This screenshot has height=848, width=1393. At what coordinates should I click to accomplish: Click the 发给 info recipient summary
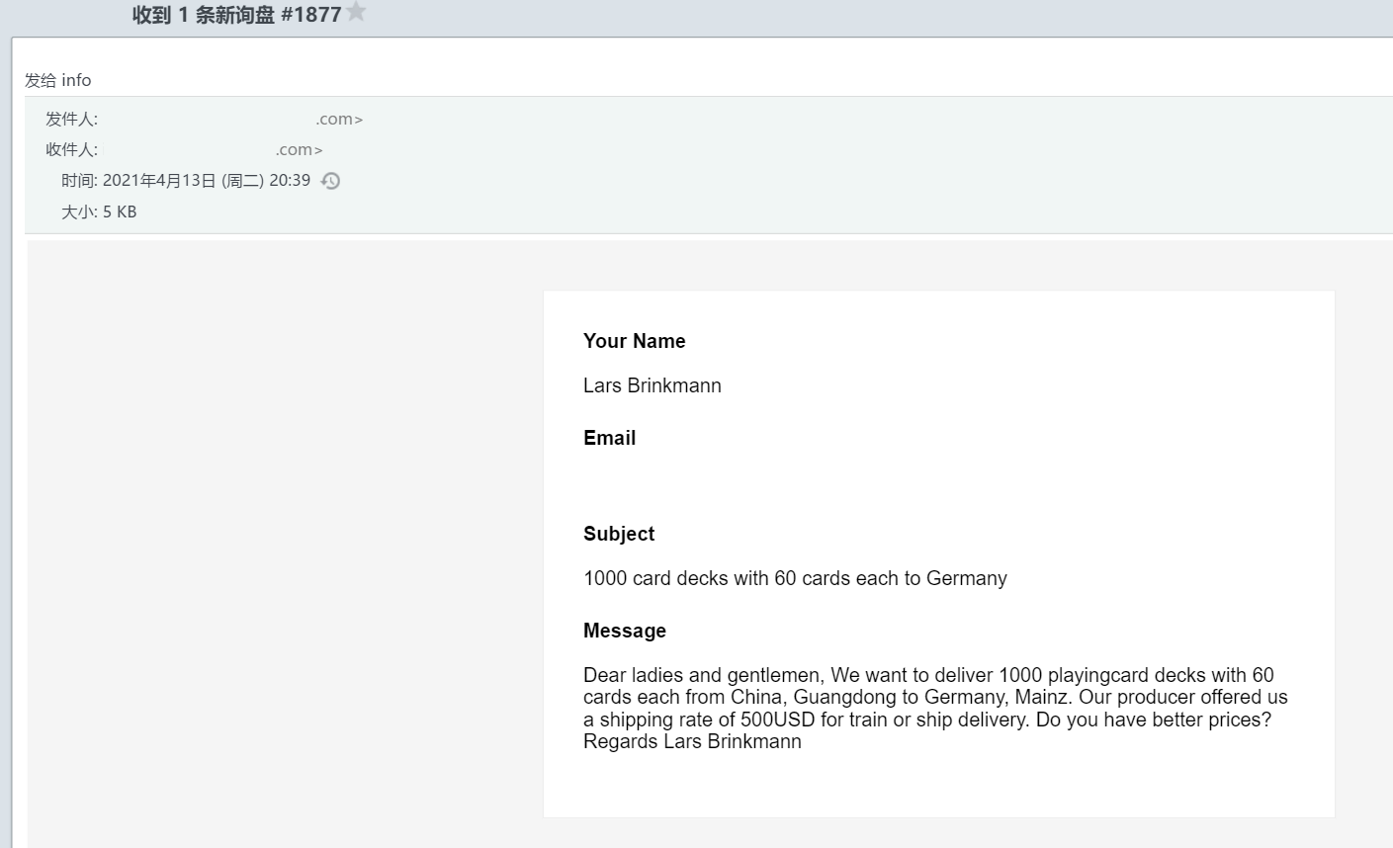point(57,80)
